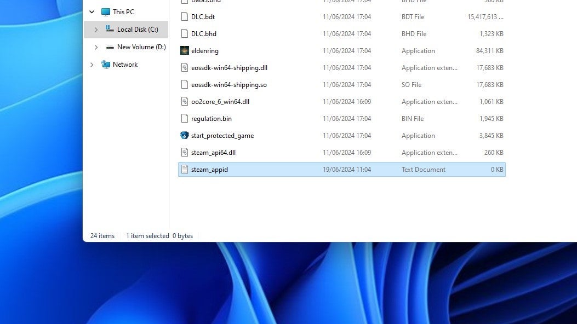577x324 pixels.
Task: Click the eldenring application icon
Action: 184,50
